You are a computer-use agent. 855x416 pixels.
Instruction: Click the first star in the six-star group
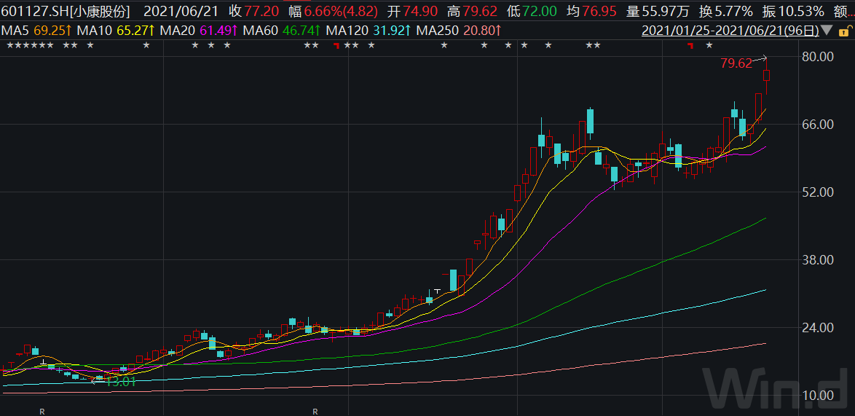coord(9,46)
